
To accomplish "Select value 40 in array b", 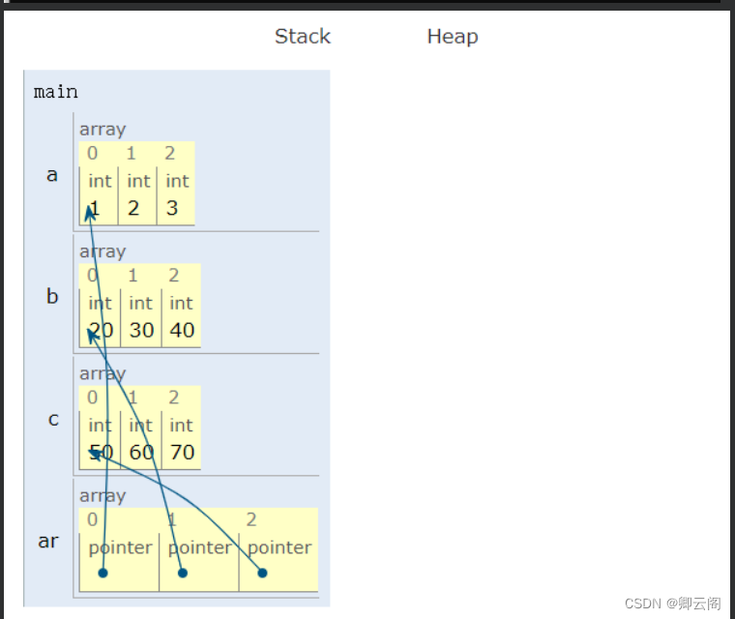I will tap(182, 330).
